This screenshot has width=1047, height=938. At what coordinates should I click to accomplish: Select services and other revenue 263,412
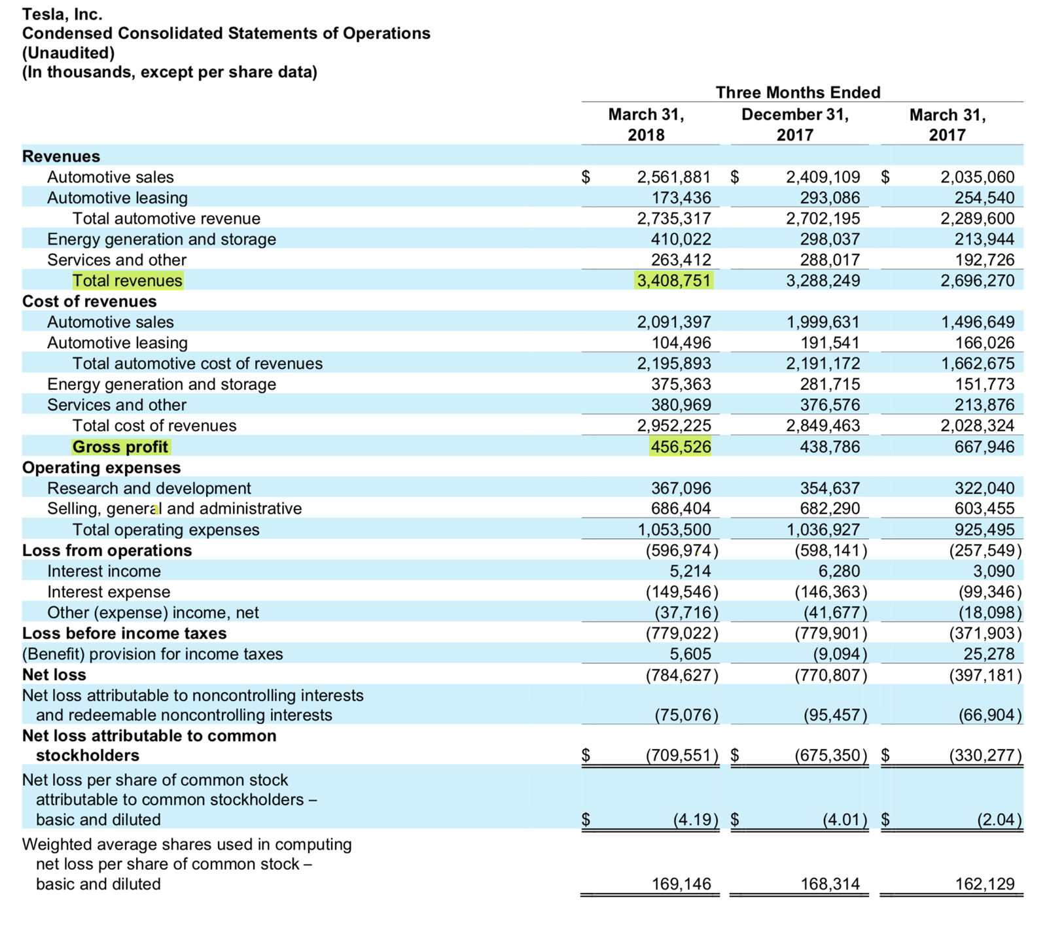coord(681,260)
